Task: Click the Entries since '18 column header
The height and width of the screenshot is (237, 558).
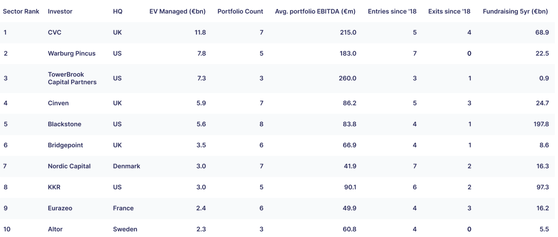Action: click(392, 12)
